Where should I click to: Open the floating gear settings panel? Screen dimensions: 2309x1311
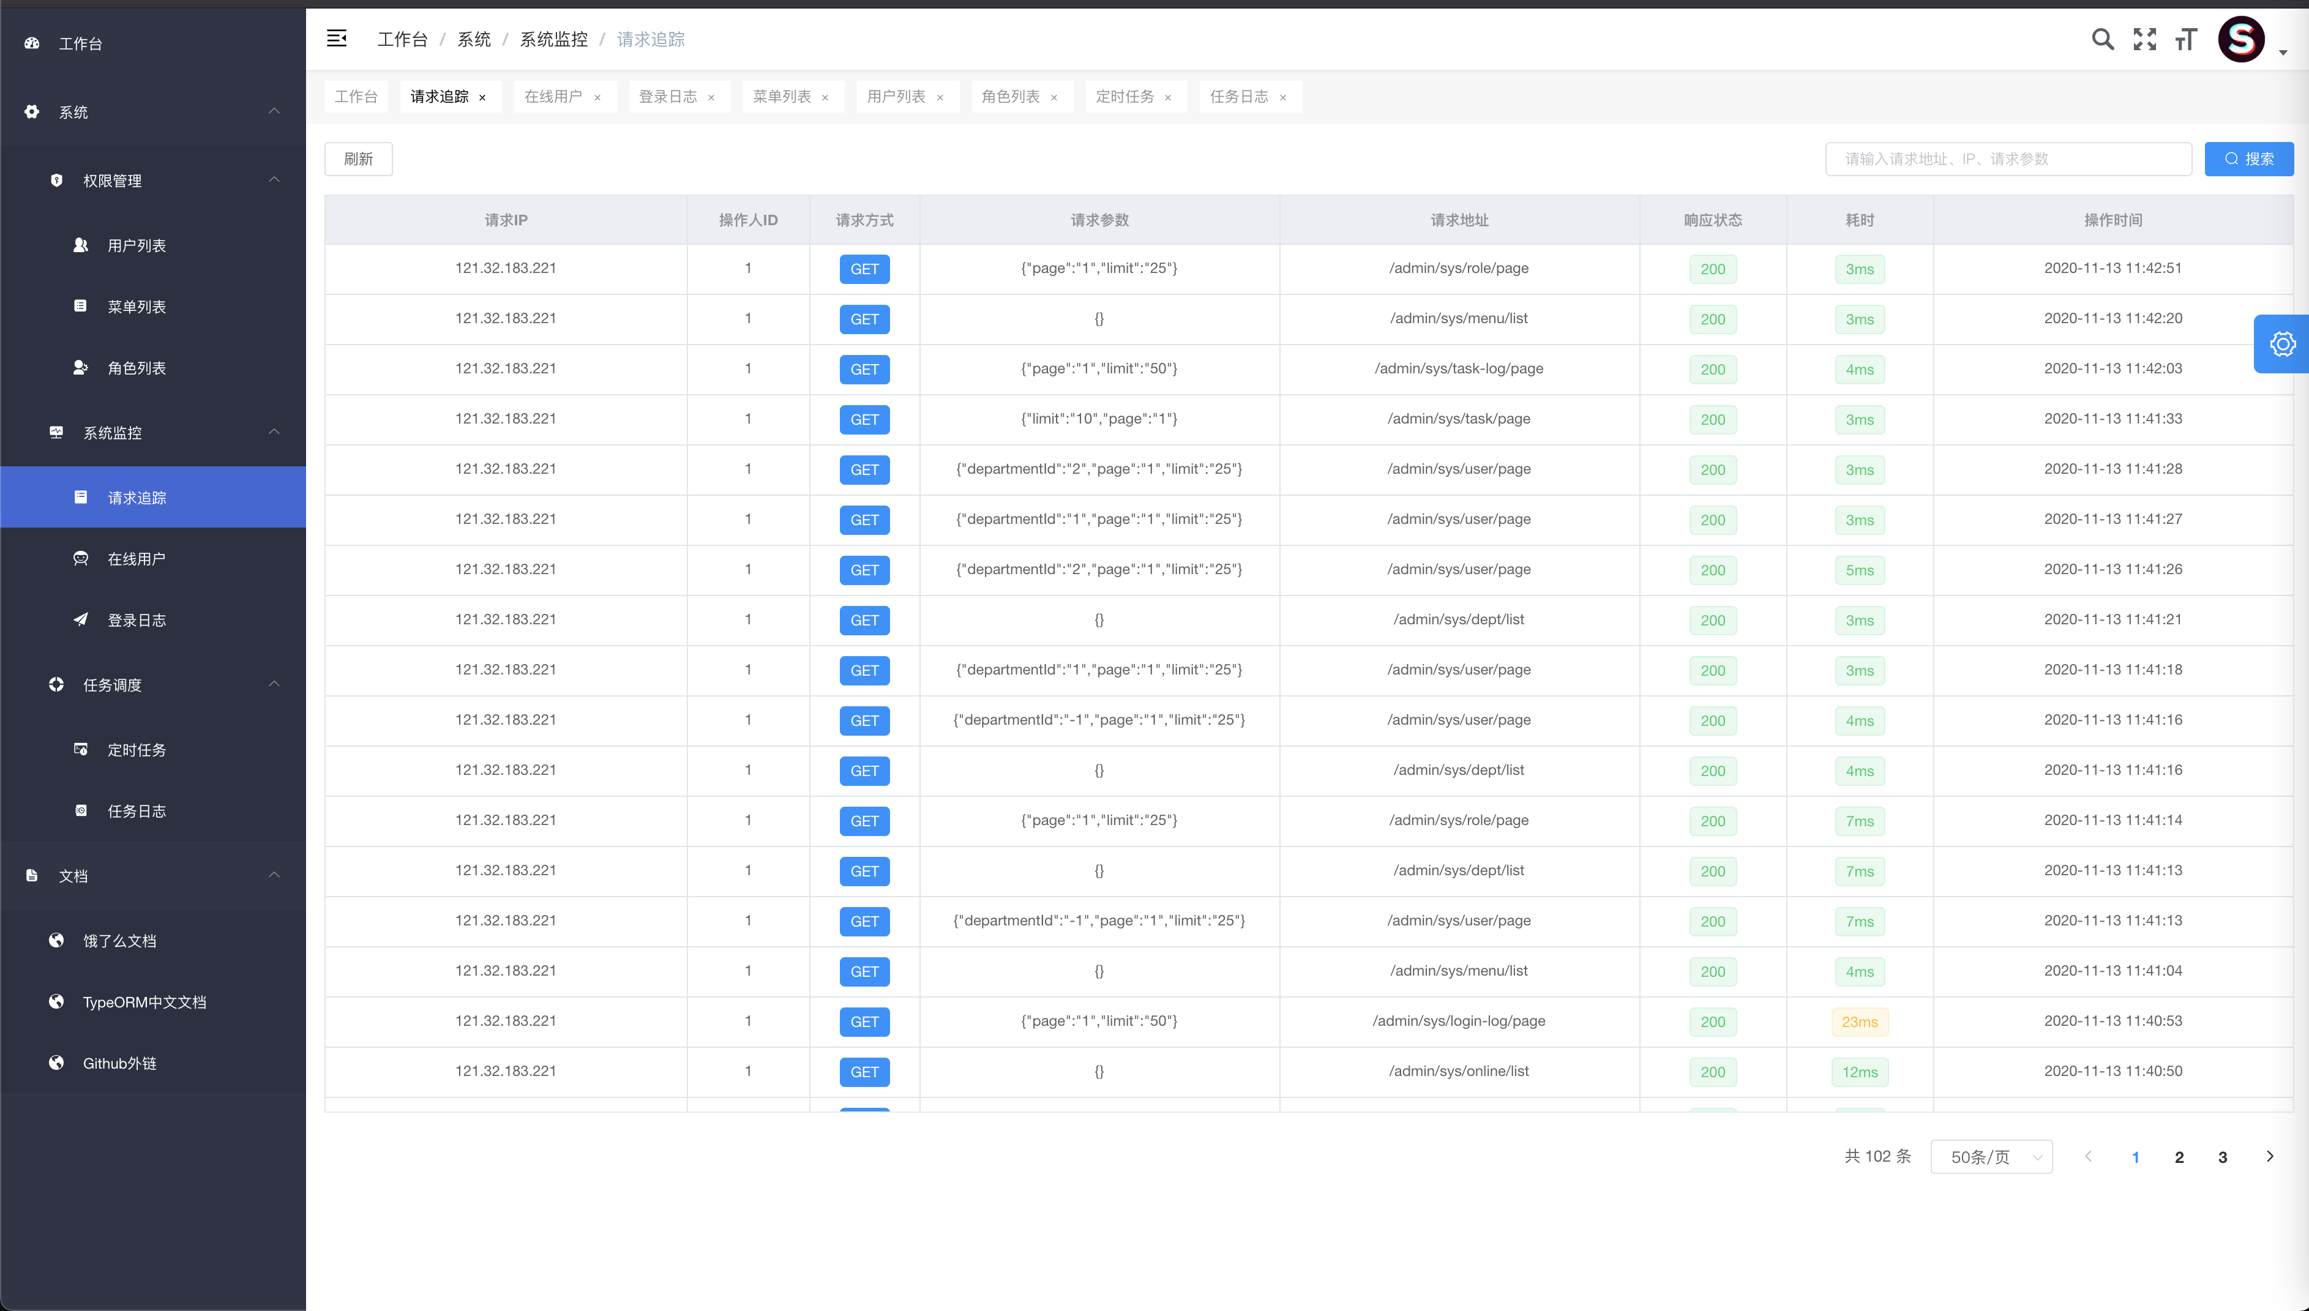tap(2282, 344)
